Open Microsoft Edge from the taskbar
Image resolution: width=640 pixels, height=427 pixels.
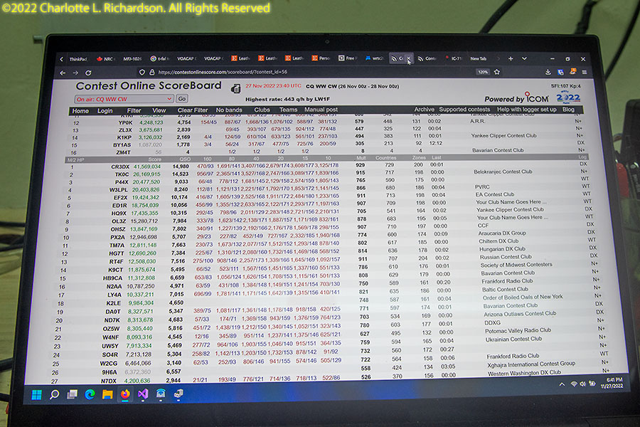click(90, 394)
